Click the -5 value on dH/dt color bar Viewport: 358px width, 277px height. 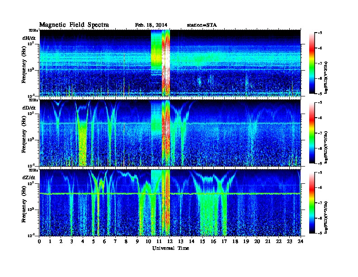320,33
